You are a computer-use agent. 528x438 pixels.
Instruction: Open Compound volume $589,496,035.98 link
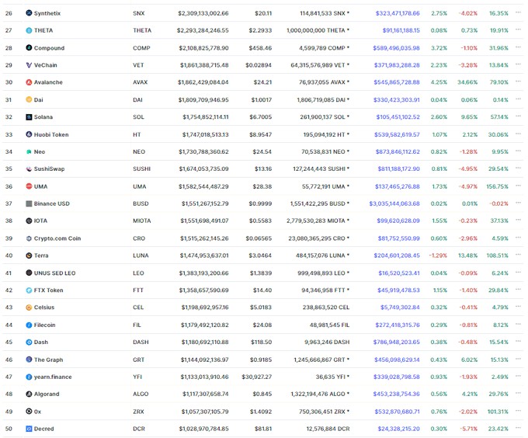(x=396, y=48)
